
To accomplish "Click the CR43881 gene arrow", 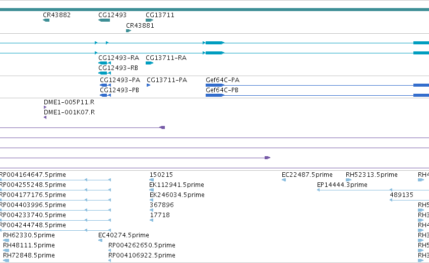I will tap(129, 31).
